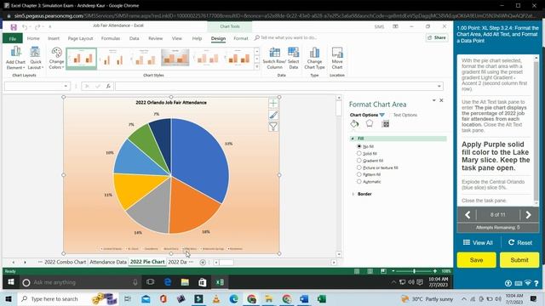
Task: Click the Reset button
Action: (520, 242)
